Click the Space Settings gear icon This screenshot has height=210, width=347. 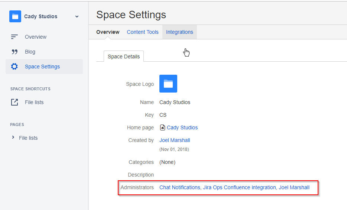(14, 67)
